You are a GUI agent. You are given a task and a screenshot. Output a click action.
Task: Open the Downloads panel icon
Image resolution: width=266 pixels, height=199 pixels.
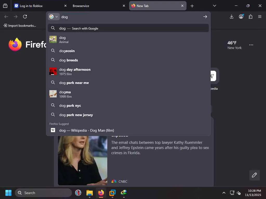click(x=231, y=17)
